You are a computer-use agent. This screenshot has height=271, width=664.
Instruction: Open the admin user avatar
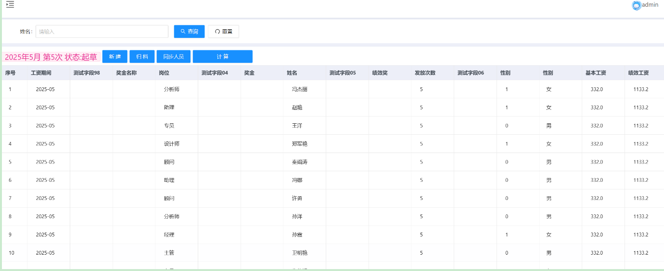[637, 5]
